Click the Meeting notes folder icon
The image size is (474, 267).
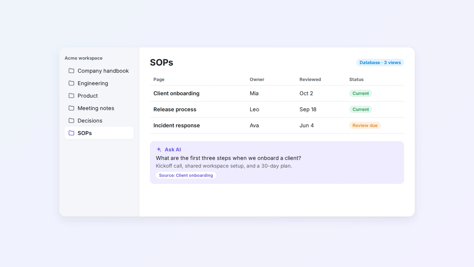pyautogui.click(x=71, y=108)
